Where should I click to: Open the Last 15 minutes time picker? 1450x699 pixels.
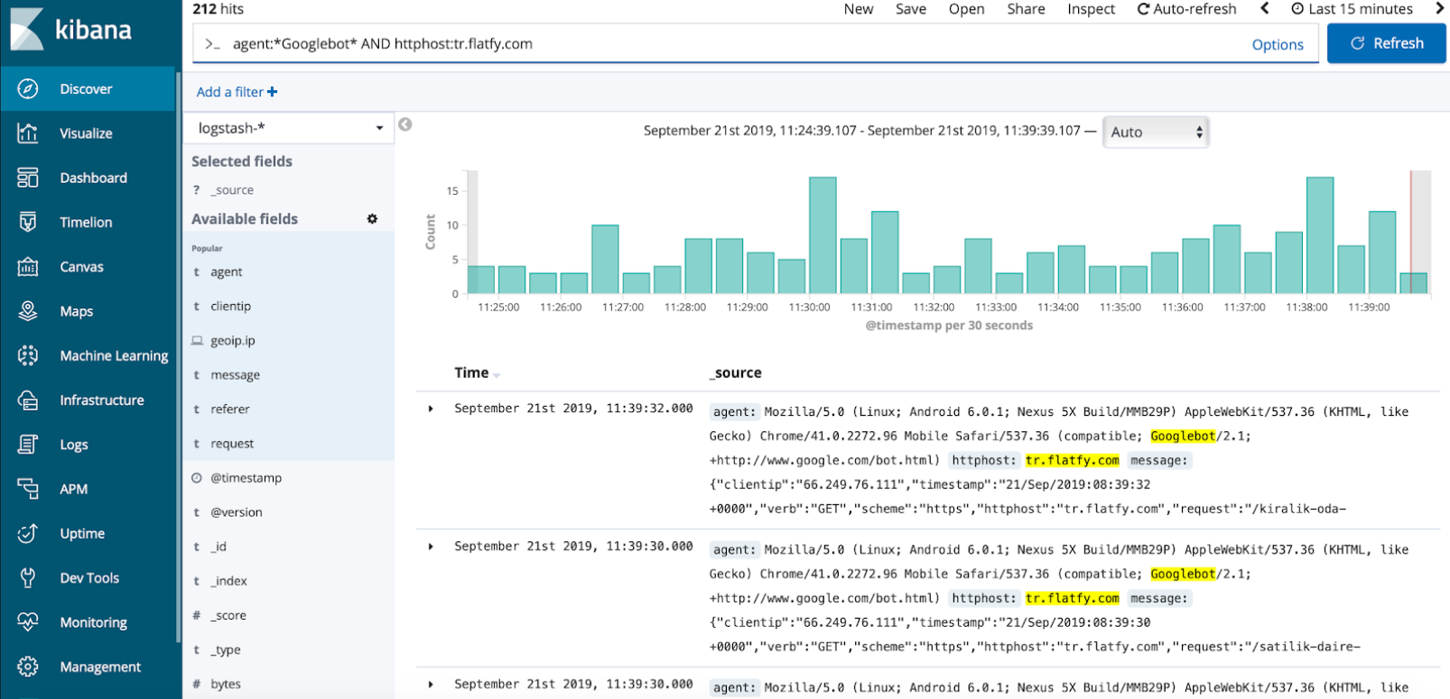(1352, 9)
